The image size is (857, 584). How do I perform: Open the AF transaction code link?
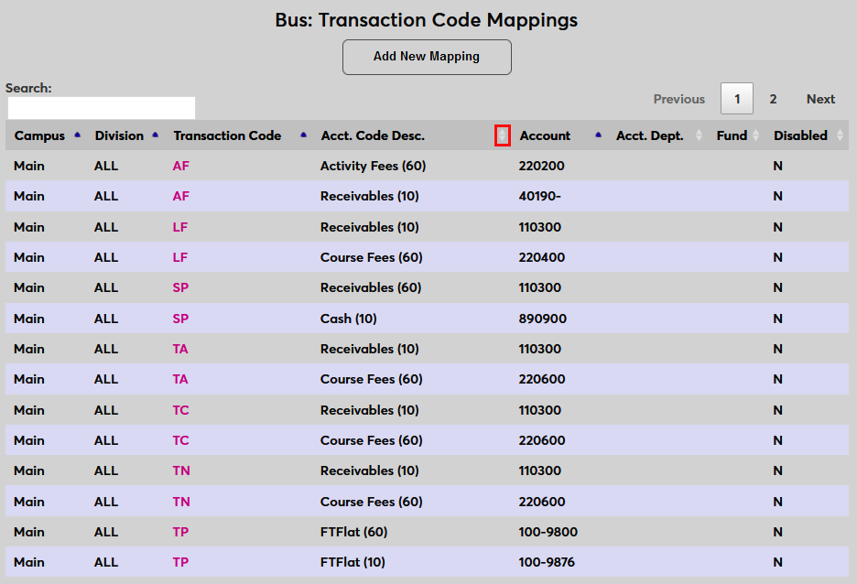click(x=180, y=166)
